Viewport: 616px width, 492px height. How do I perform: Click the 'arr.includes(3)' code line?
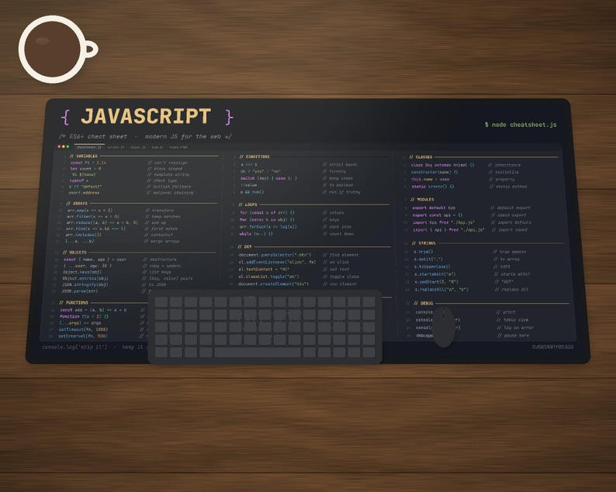click(x=83, y=235)
